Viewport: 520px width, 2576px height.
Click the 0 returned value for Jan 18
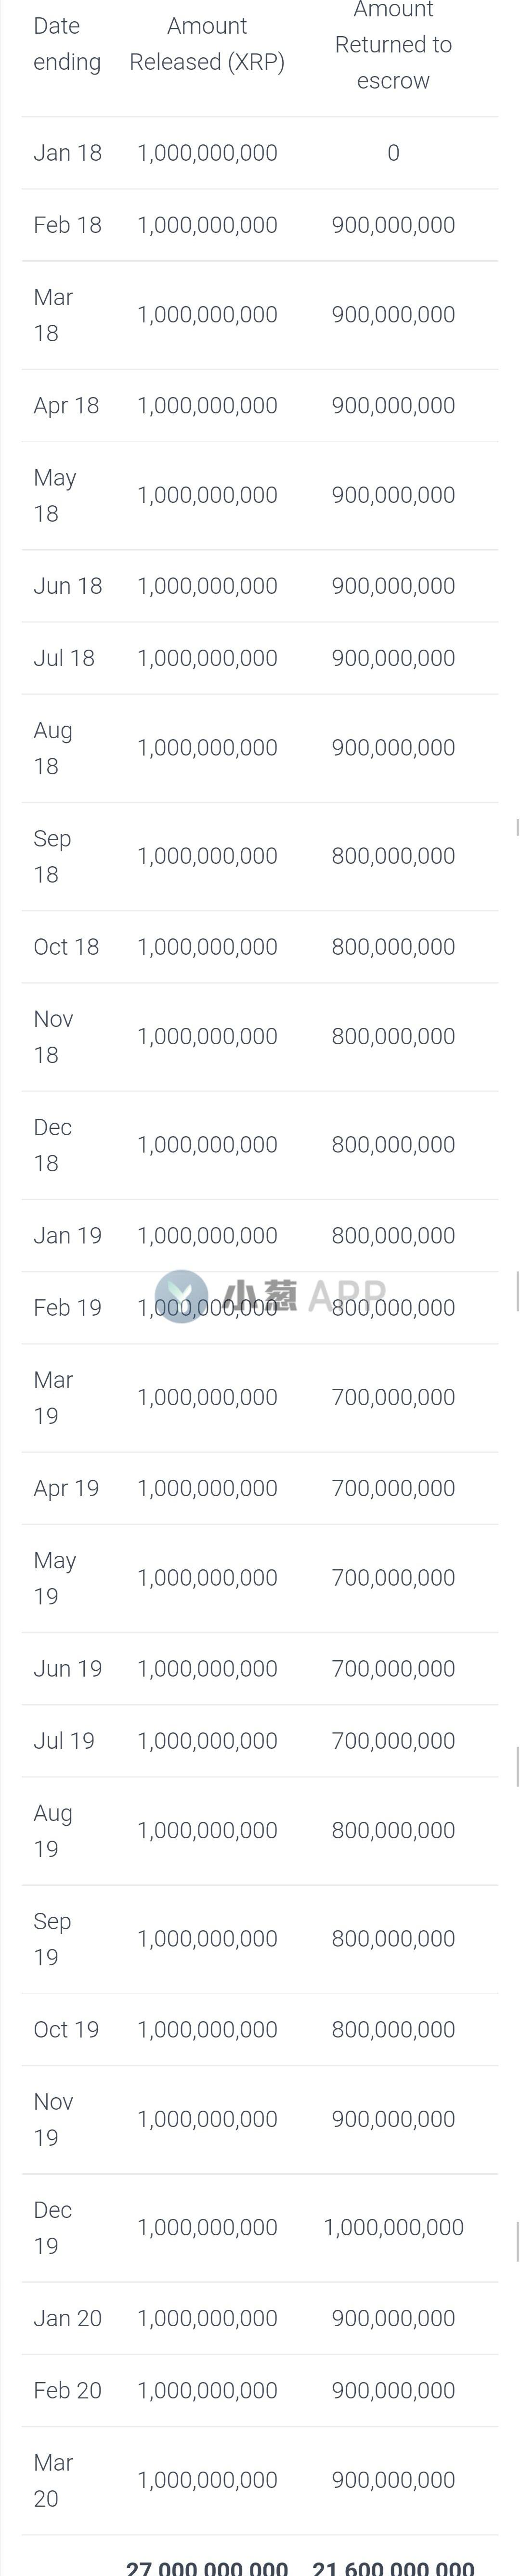tap(393, 153)
